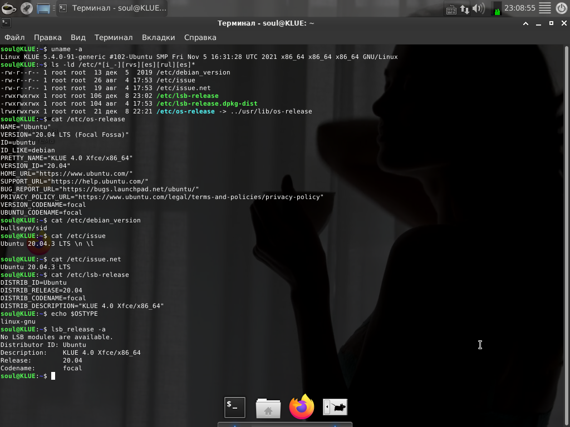Click the symlink target ../usr/lib/os-release

point(271,111)
